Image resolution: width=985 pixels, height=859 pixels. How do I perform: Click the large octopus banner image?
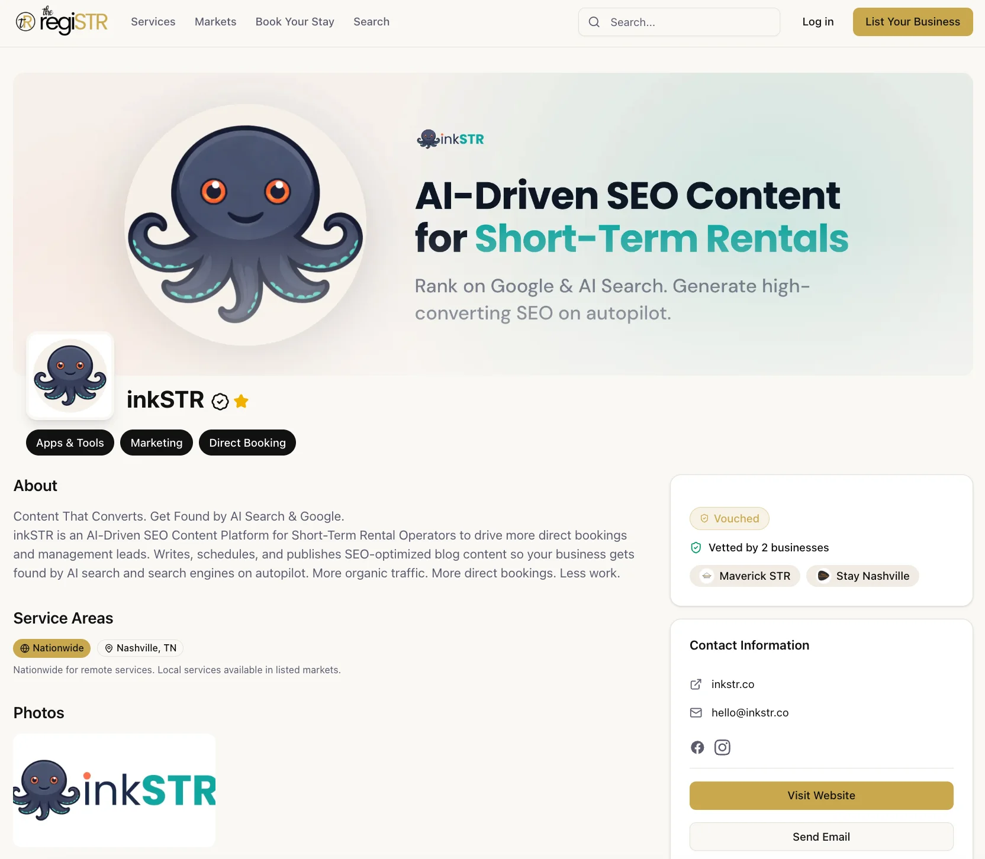[x=246, y=225]
